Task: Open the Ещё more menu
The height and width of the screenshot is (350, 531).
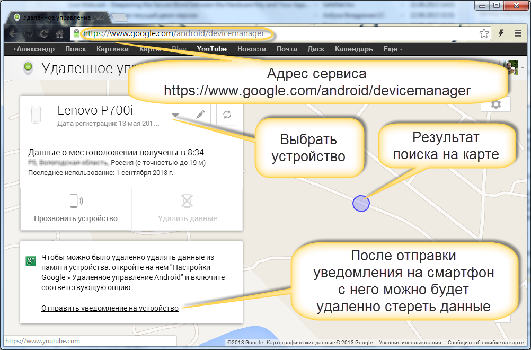Action: (393, 49)
